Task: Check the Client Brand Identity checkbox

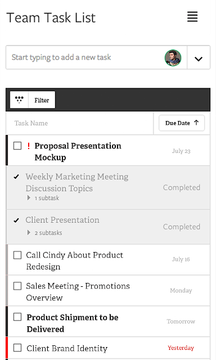Action: point(17,348)
